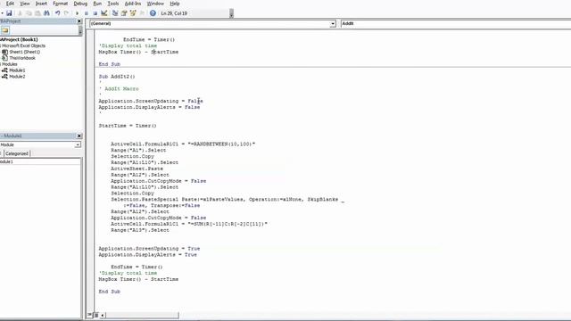
Task: Open the Debug menu
Action: pyautogui.click(x=80, y=4)
